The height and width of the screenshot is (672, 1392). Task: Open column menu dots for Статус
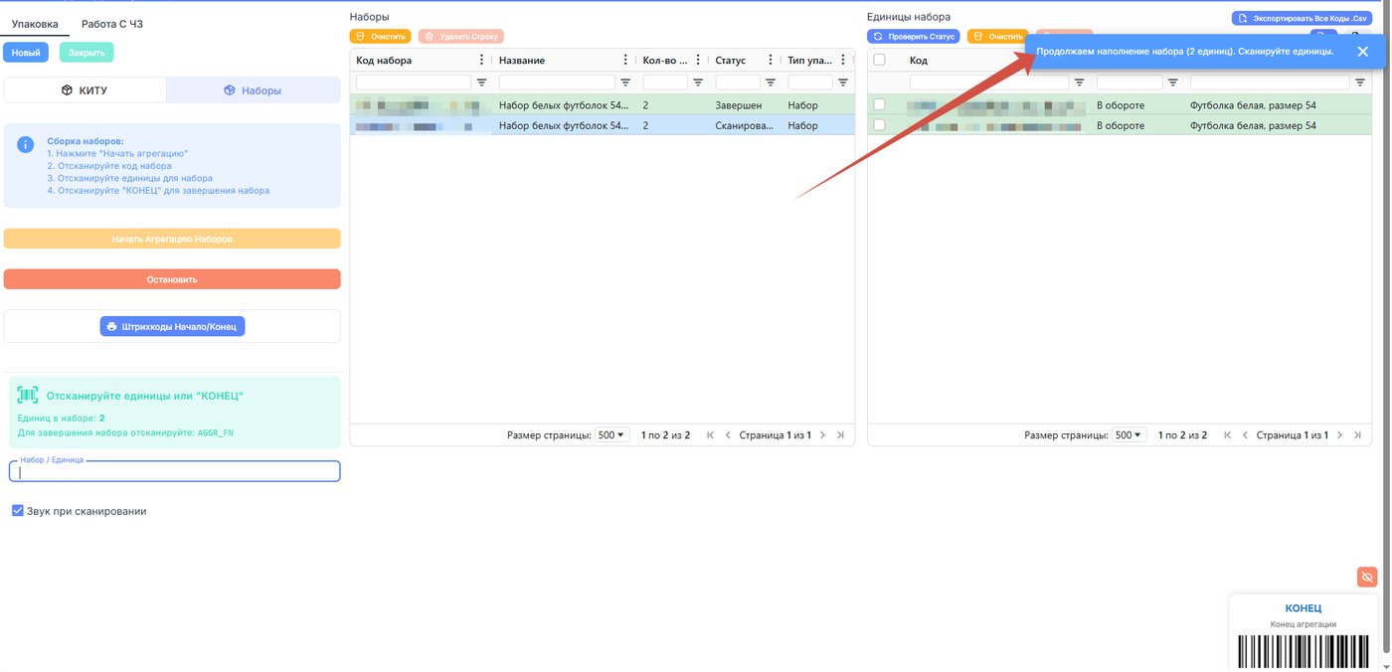coord(771,61)
